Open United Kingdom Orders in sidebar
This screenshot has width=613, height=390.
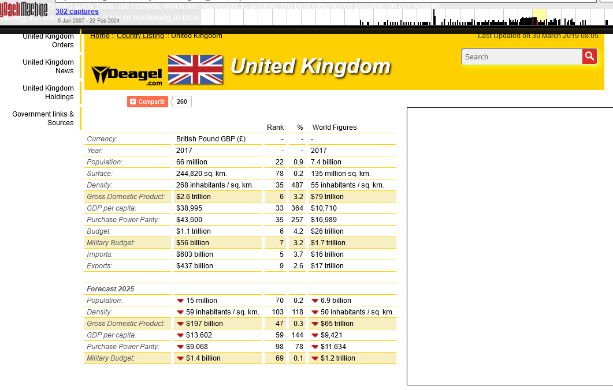coord(48,40)
